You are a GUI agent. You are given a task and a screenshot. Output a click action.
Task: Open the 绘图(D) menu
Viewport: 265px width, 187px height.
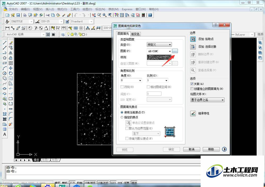(87, 9)
